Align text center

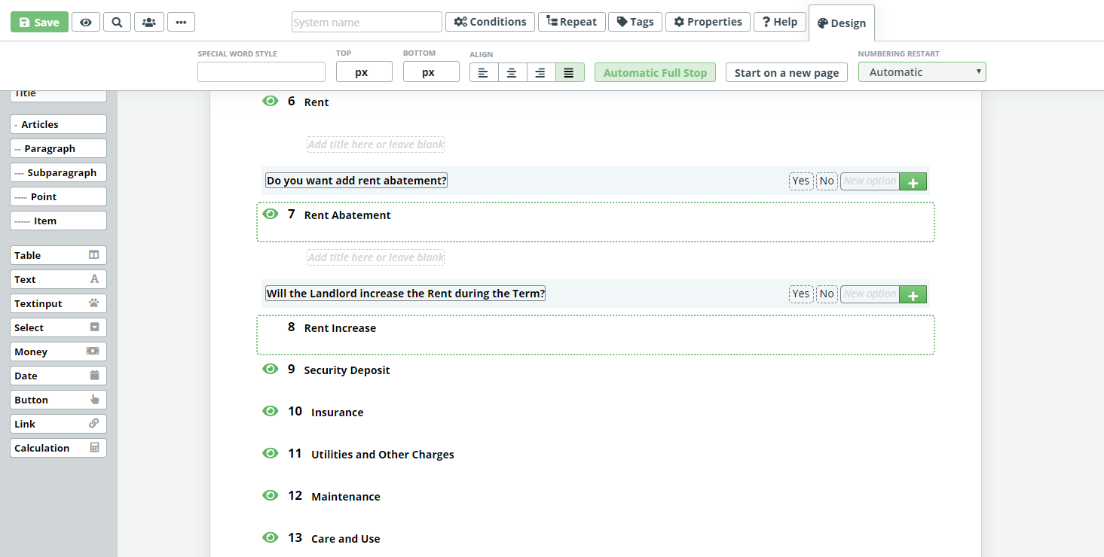point(512,72)
